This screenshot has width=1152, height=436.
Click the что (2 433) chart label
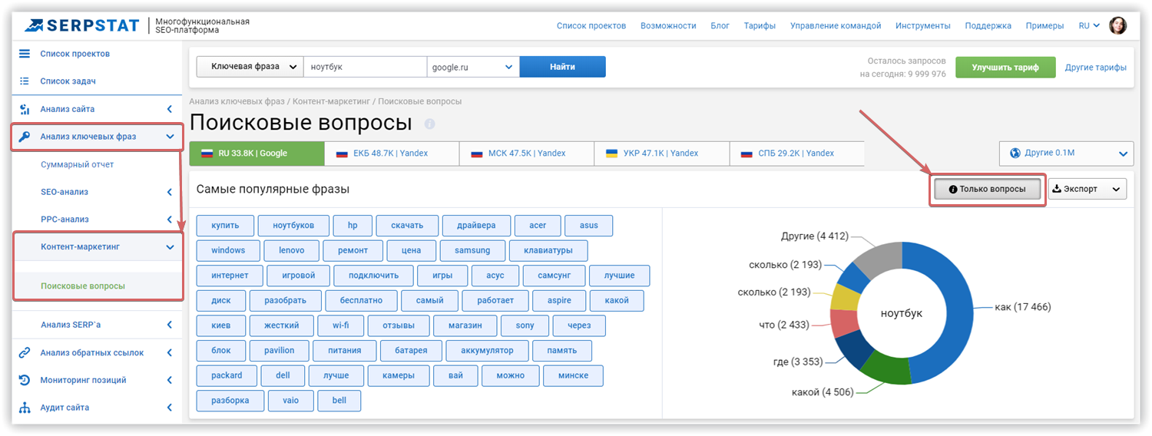(x=784, y=325)
